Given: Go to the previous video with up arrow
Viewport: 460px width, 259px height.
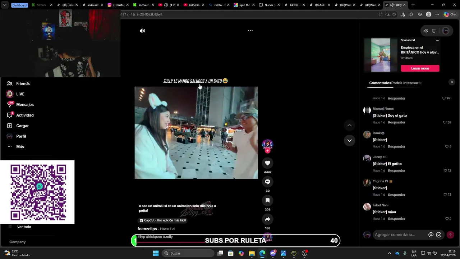Looking at the screenshot, I should click(x=349, y=125).
